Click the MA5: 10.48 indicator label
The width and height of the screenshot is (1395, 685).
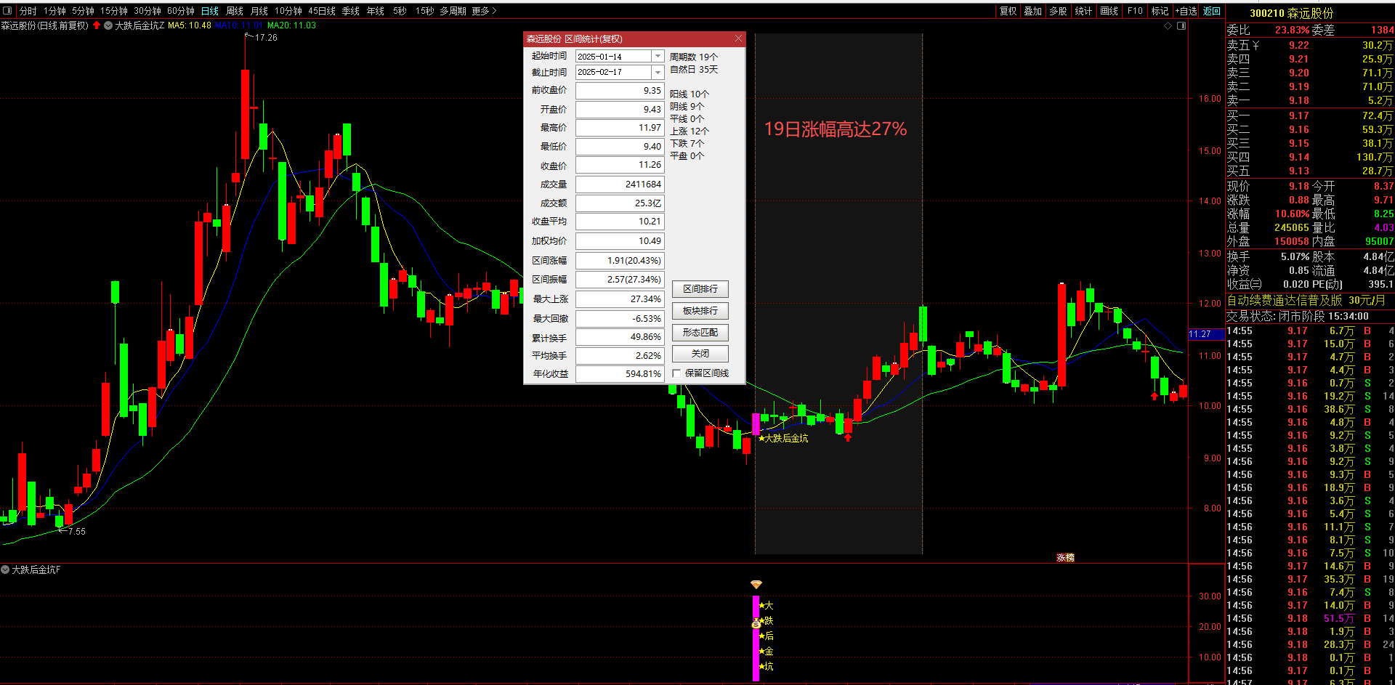click(x=189, y=25)
